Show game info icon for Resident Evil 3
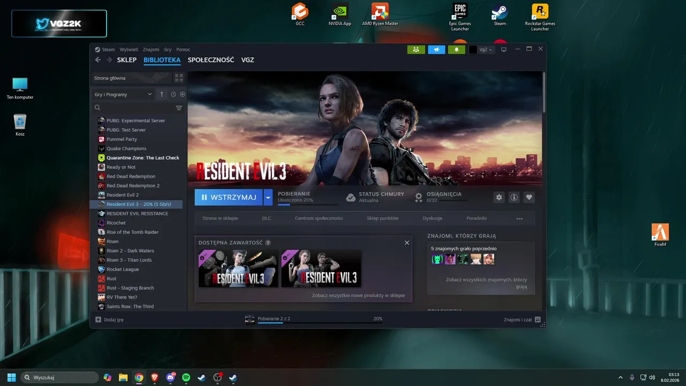The width and height of the screenshot is (686, 386). coord(514,197)
